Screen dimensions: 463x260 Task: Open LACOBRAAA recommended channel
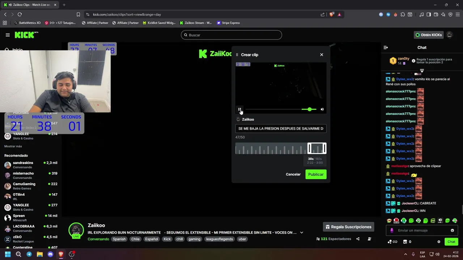click(31, 228)
